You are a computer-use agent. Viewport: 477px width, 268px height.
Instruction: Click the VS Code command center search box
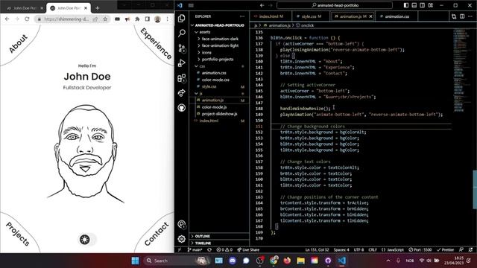coord(335,5)
